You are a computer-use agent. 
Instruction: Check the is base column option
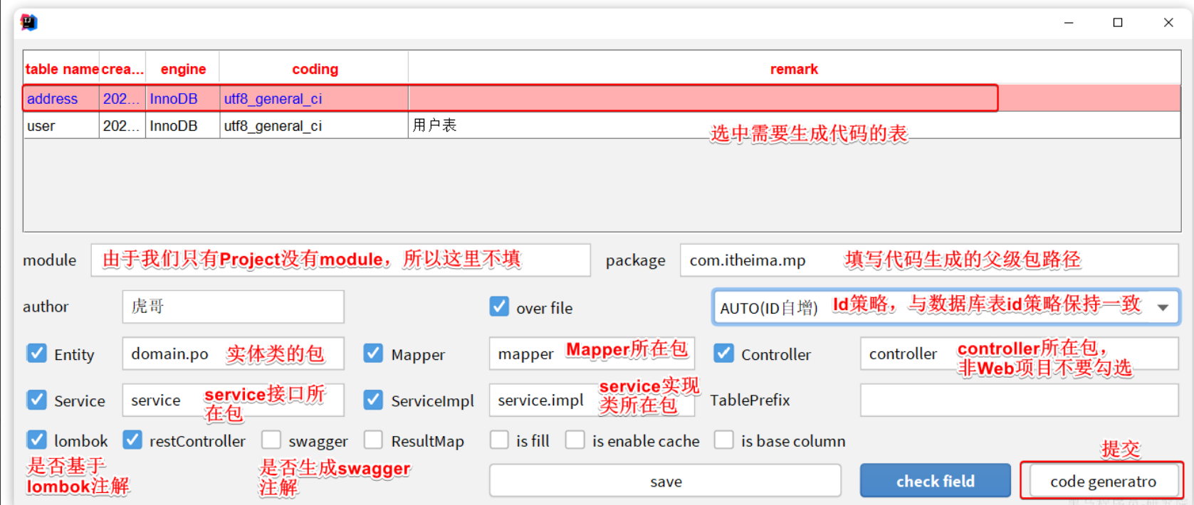[x=724, y=440]
